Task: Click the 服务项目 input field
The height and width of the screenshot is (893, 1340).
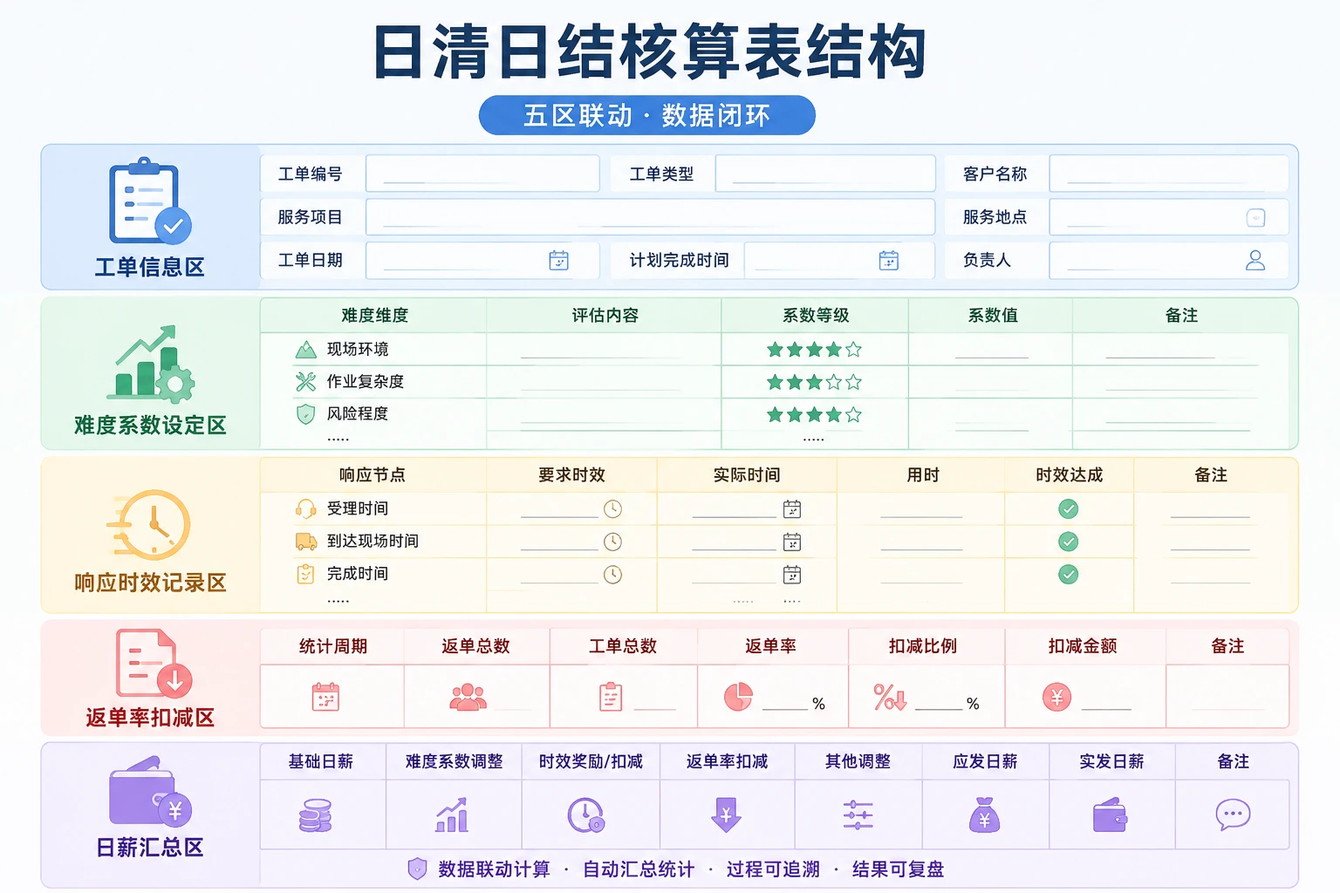Action: [x=650, y=217]
